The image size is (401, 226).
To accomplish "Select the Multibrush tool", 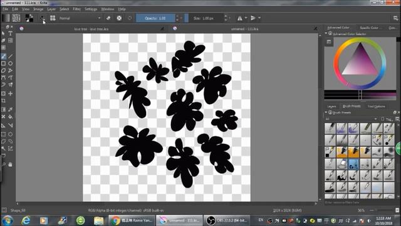I will [x=11, y=85].
